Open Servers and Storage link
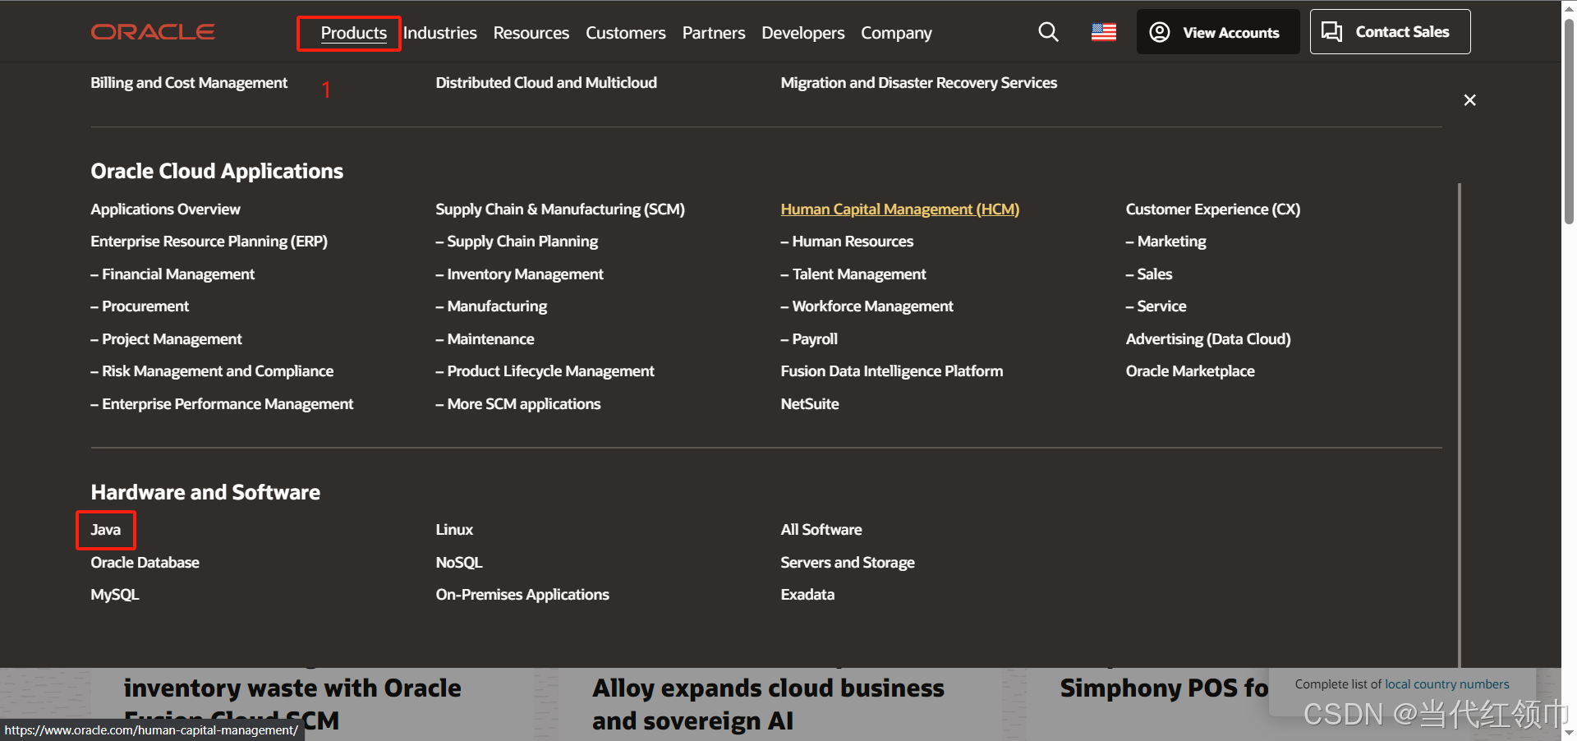The height and width of the screenshot is (741, 1577). 847,563
